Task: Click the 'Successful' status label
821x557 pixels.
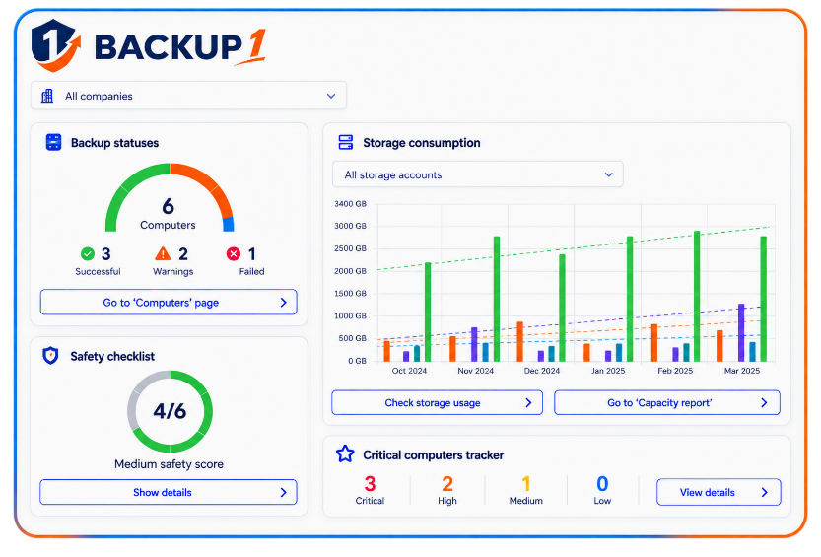Action: [98, 271]
